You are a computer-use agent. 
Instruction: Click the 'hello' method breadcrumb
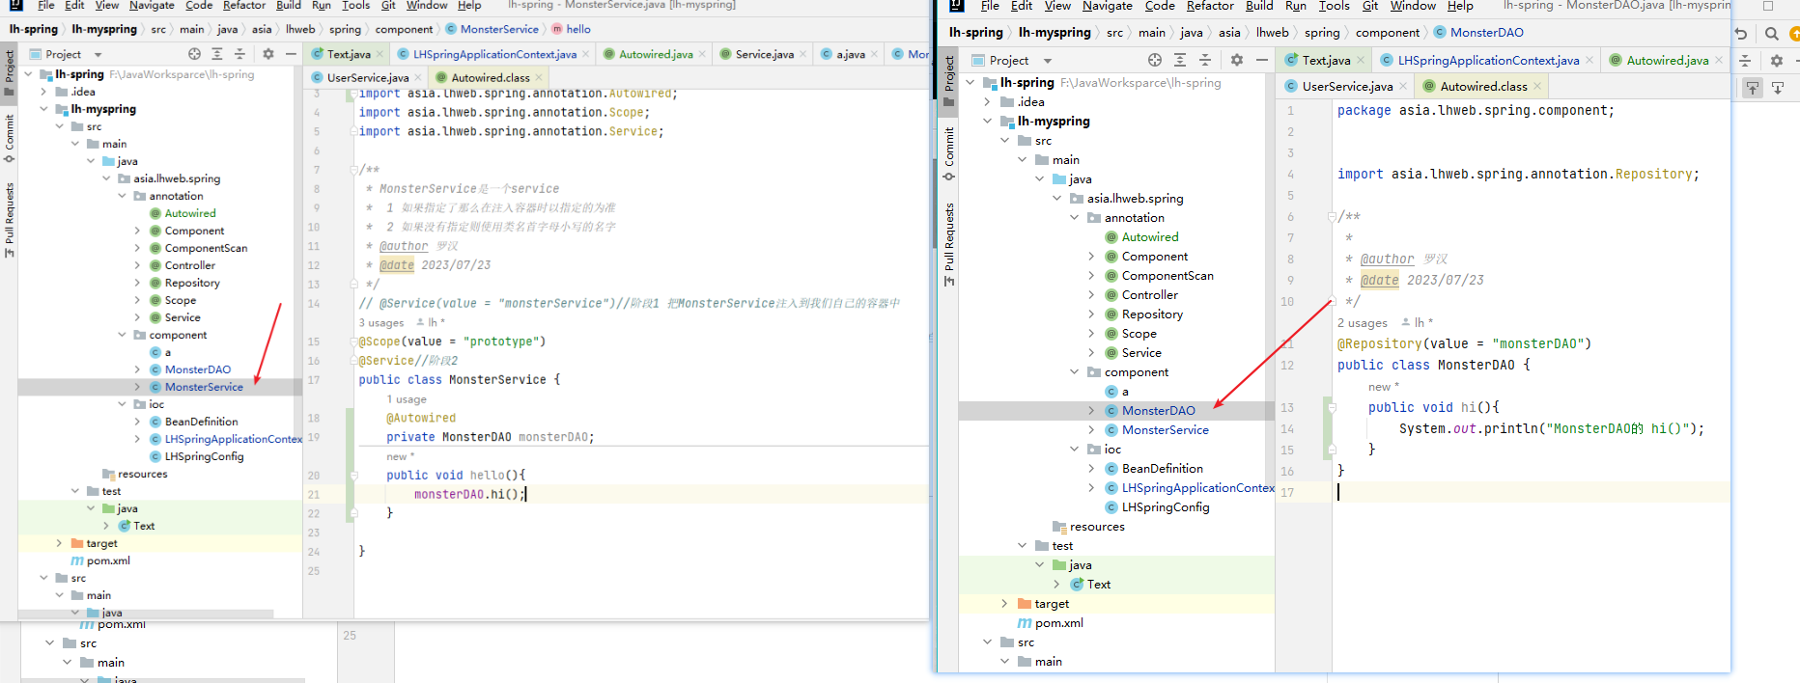578,29
